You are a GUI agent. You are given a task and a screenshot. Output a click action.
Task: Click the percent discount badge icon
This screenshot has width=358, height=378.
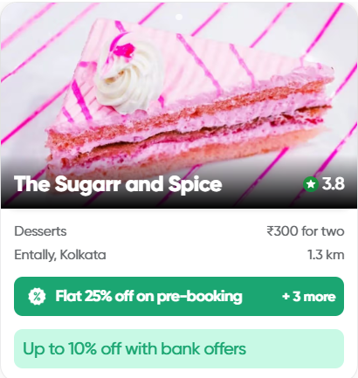tap(37, 297)
